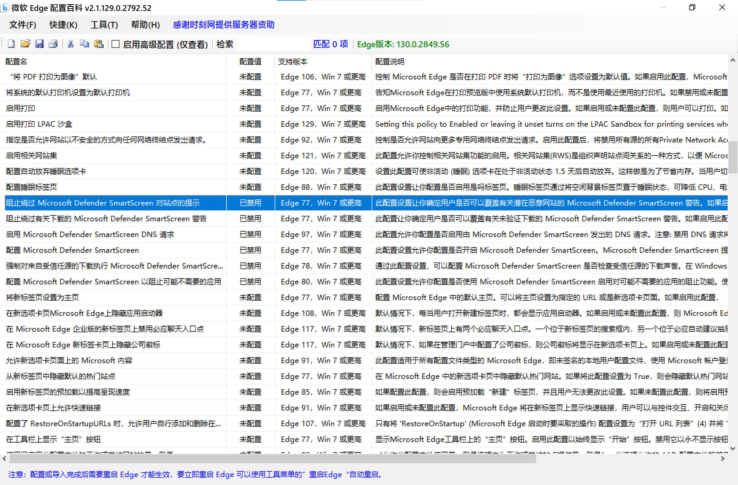The width and height of the screenshot is (738, 485).
Task: Select 在 Microsoft Edge 企业版的新标签页上禁用必应聊天入口点 row
Action: (364, 329)
